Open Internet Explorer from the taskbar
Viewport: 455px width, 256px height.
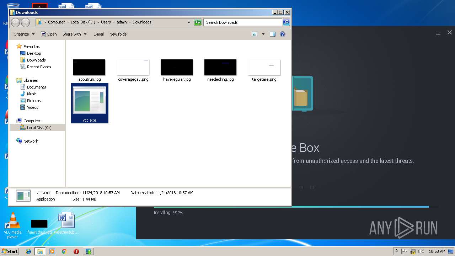pos(28,251)
